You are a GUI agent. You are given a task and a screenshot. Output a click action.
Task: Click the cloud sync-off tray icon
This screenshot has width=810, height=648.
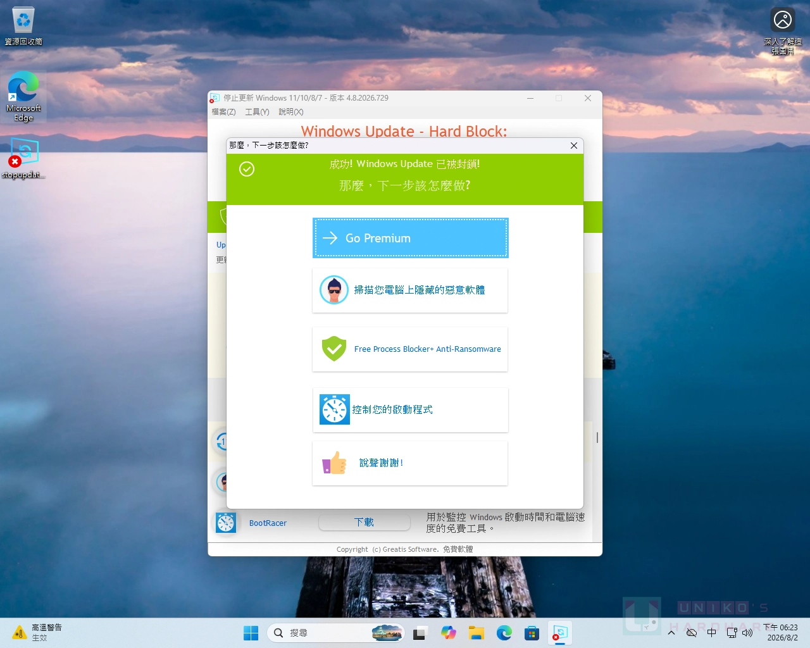point(692,633)
